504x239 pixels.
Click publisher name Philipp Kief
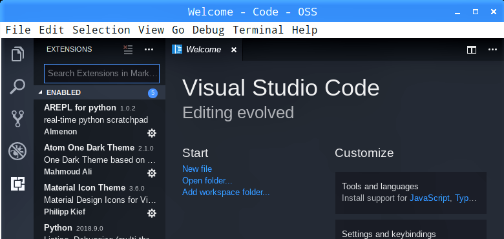(65, 212)
